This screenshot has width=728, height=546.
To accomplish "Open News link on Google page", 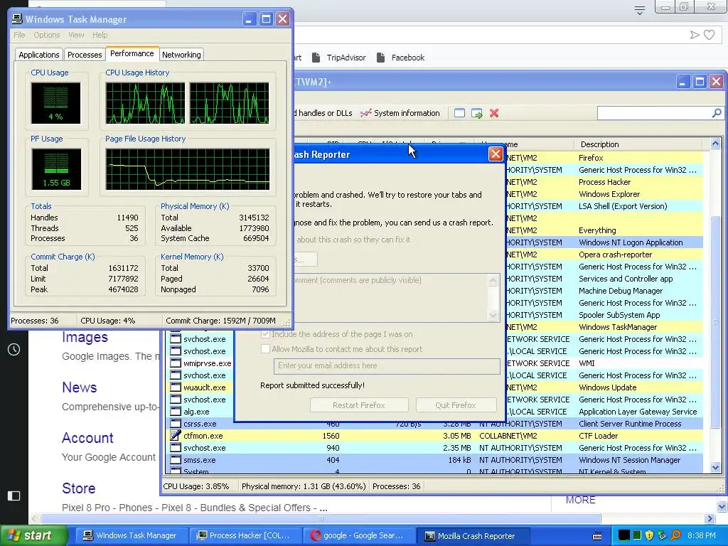I will coord(80,387).
